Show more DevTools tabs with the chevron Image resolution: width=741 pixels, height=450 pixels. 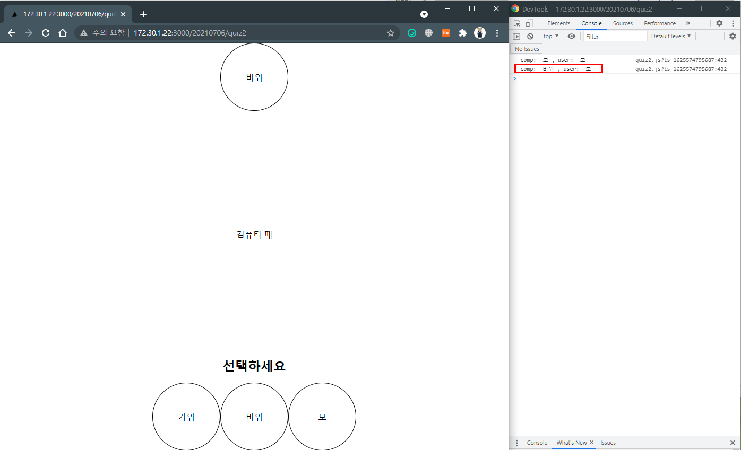(x=688, y=23)
